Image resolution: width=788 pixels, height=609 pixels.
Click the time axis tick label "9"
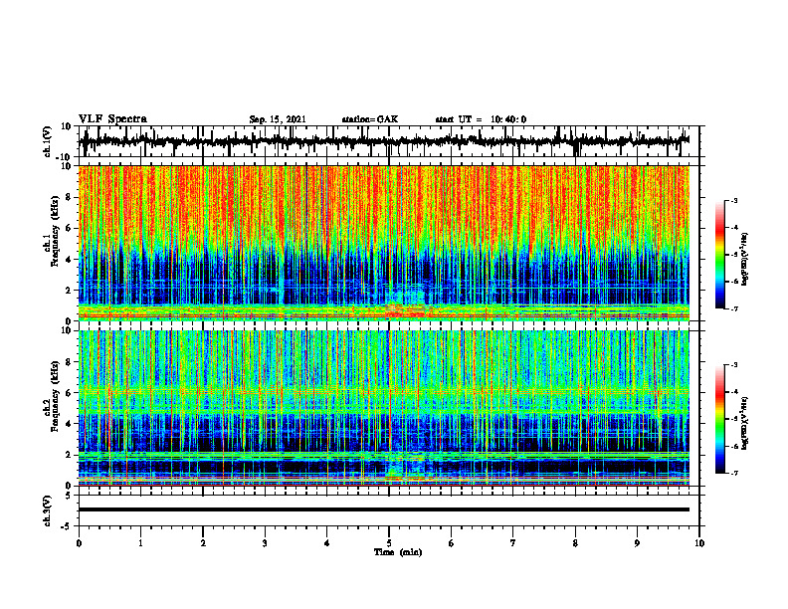tap(637, 543)
